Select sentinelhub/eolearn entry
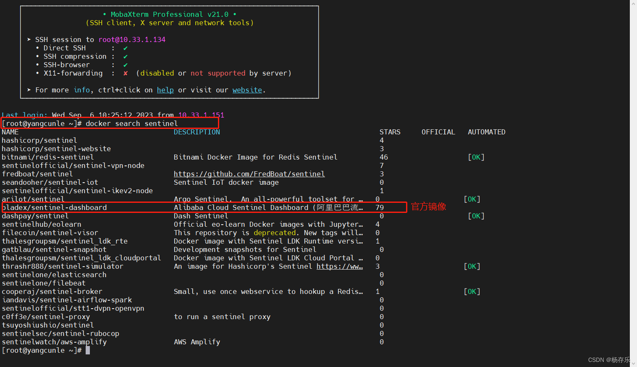The height and width of the screenshot is (367, 637). click(x=42, y=224)
